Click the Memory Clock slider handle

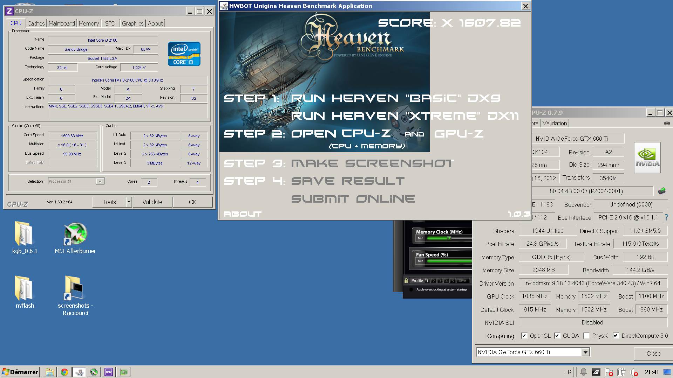click(449, 238)
